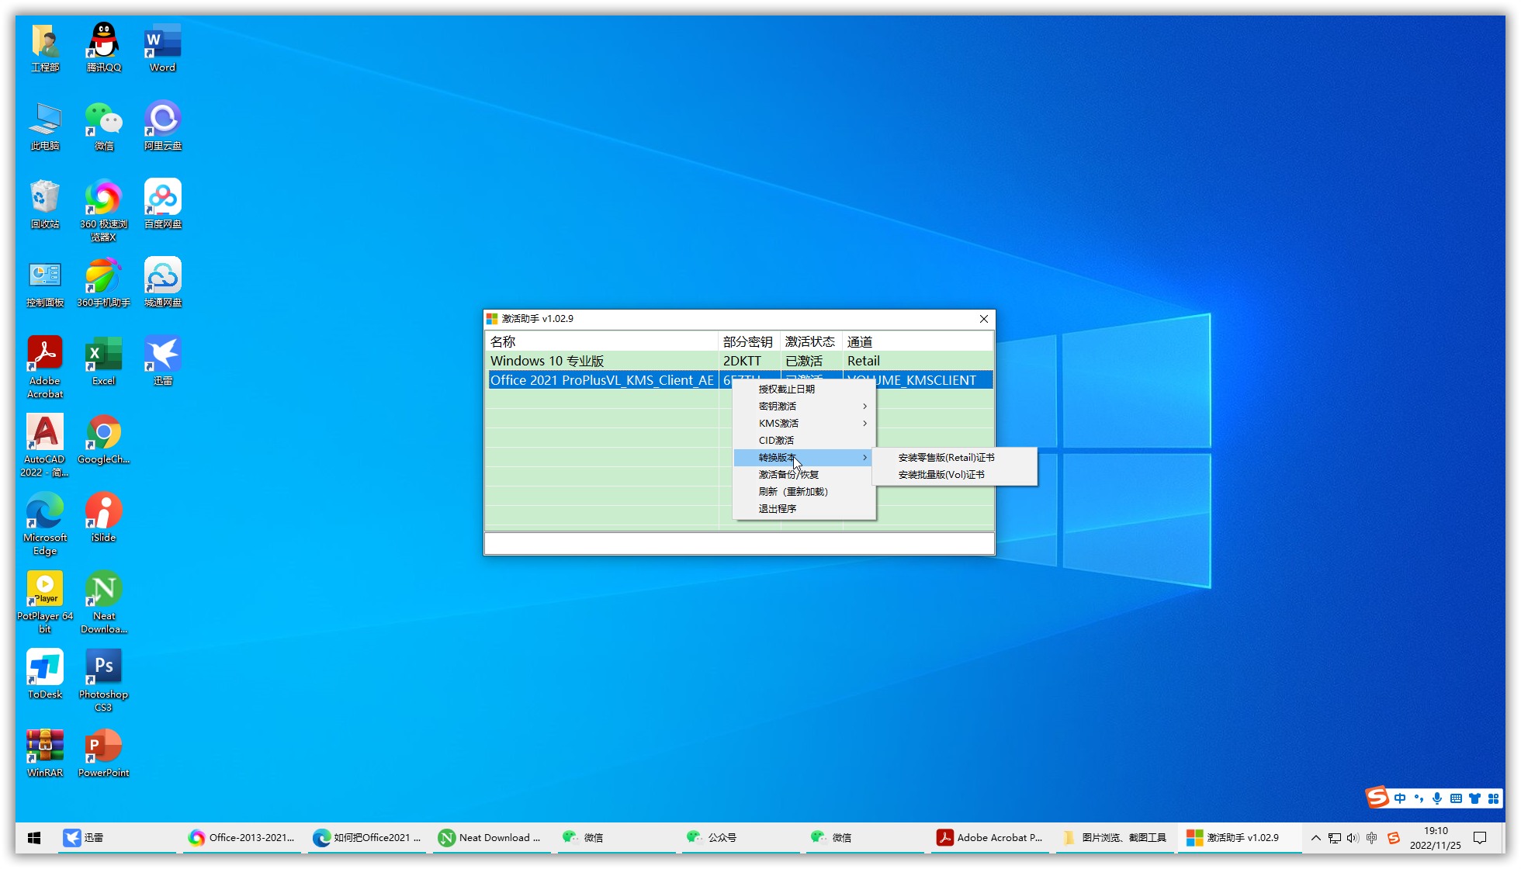
Task: Click Sogou input microphone icon
Action: 1437,798
